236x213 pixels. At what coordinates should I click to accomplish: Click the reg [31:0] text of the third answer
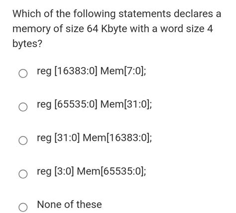[x=58, y=139]
